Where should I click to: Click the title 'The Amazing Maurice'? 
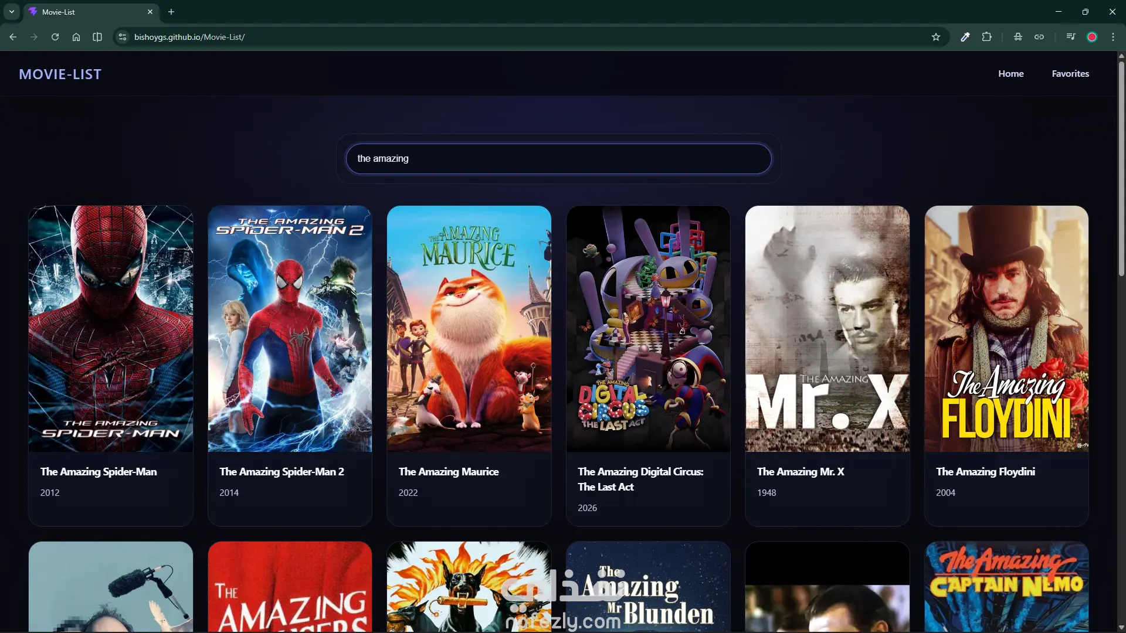(x=449, y=472)
